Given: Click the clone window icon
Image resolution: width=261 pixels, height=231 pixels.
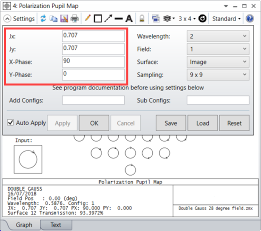Looking at the screenshot, I should [156, 19].
